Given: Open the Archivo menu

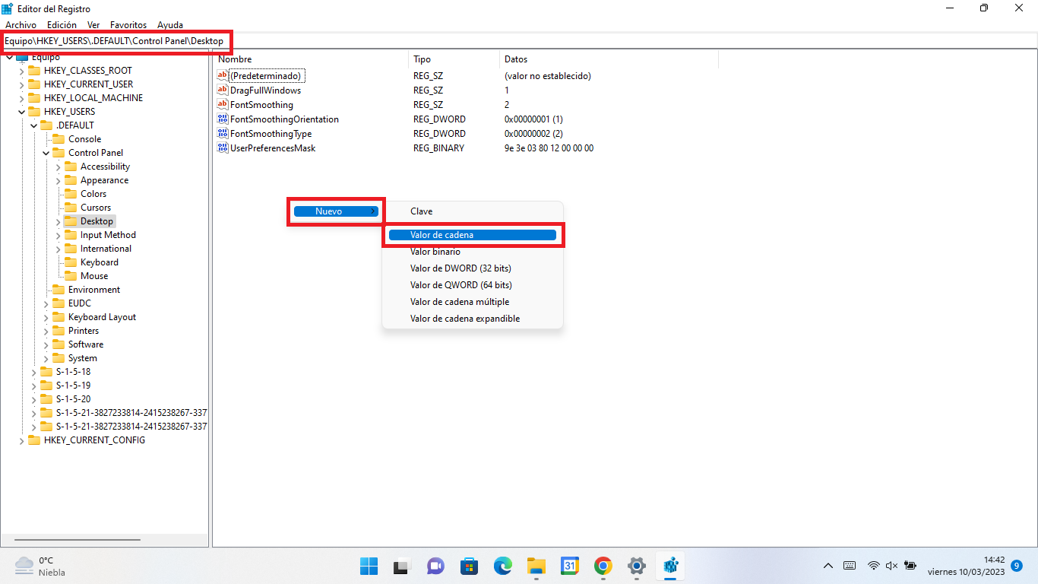Looking at the screenshot, I should pyautogui.click(x=21, y=25).
